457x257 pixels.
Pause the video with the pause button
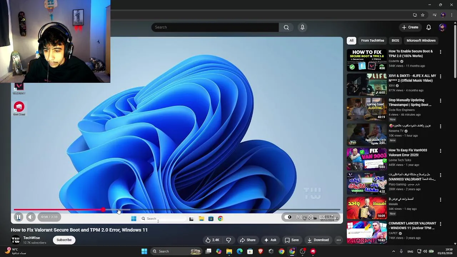click(18, 217)
